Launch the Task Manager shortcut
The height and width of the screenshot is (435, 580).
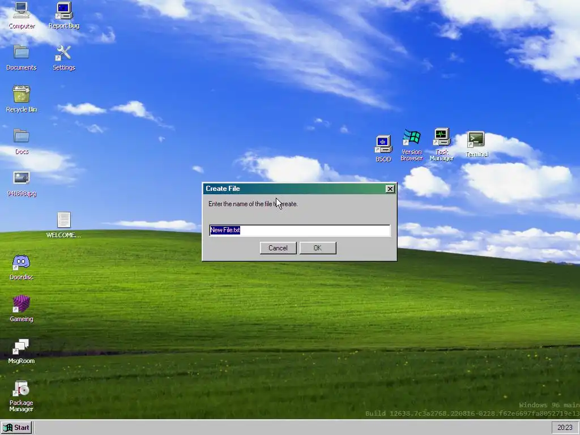442,145
